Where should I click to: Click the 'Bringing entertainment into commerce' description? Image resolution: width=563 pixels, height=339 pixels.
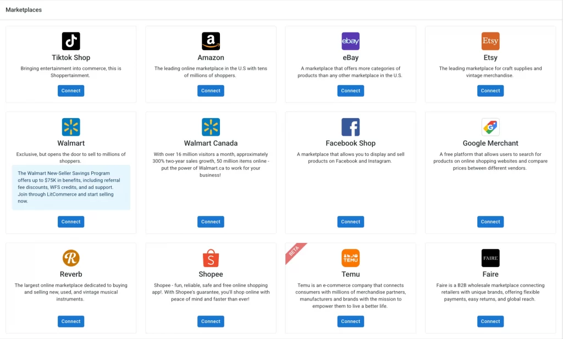coord(71,72)
